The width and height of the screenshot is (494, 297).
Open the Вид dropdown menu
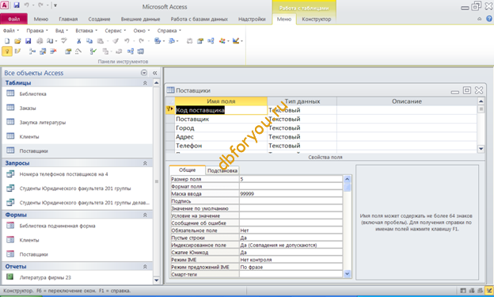pos(62,31)
